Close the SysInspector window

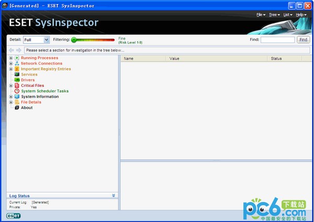pyautogui.click(x=308, y=6)
